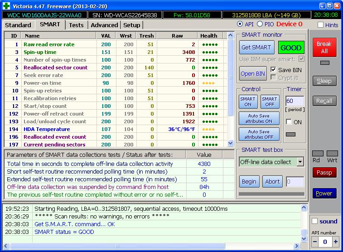The height and width of the screenshot is (252, 343).
Task: Click the Begin test button
Action: (x=249, y=182)
